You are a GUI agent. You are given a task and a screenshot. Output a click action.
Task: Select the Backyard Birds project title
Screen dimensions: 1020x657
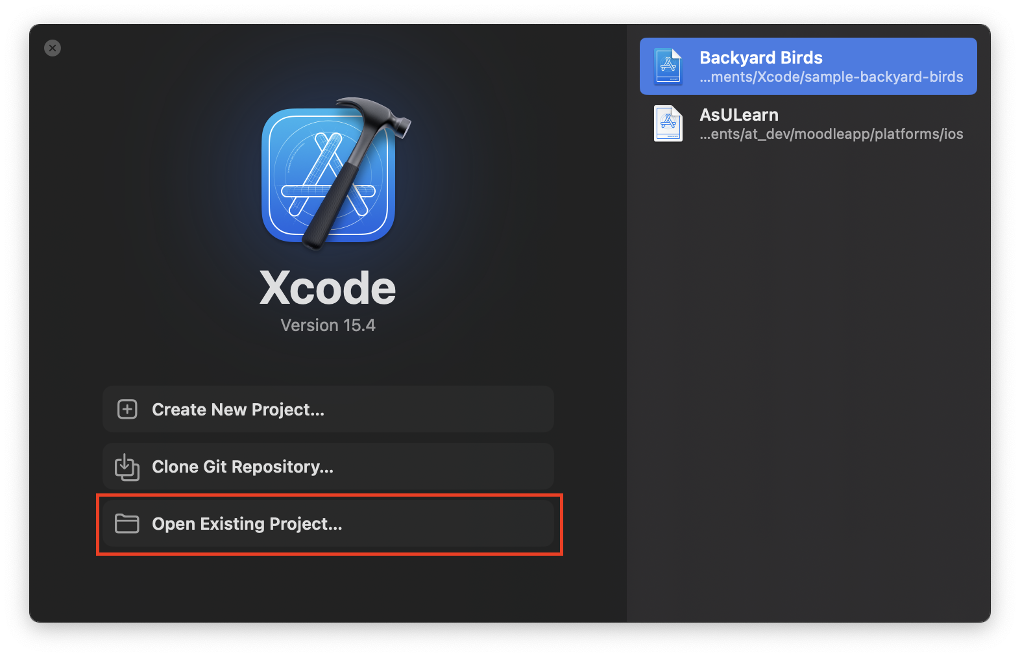click(760, 58)
